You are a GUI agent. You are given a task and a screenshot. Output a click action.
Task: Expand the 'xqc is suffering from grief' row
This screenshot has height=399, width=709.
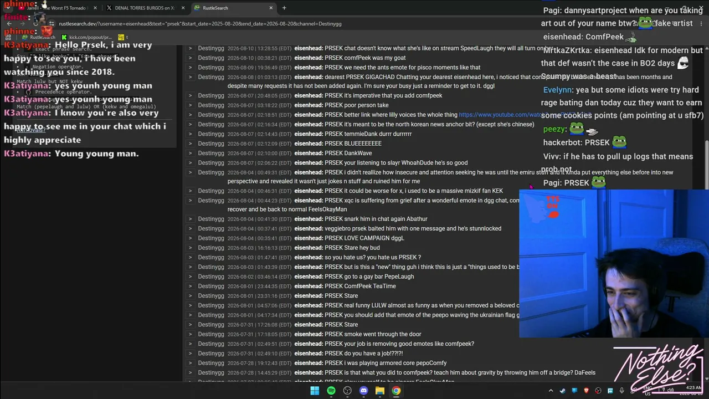pyautogui.click(x=190, y=201)
